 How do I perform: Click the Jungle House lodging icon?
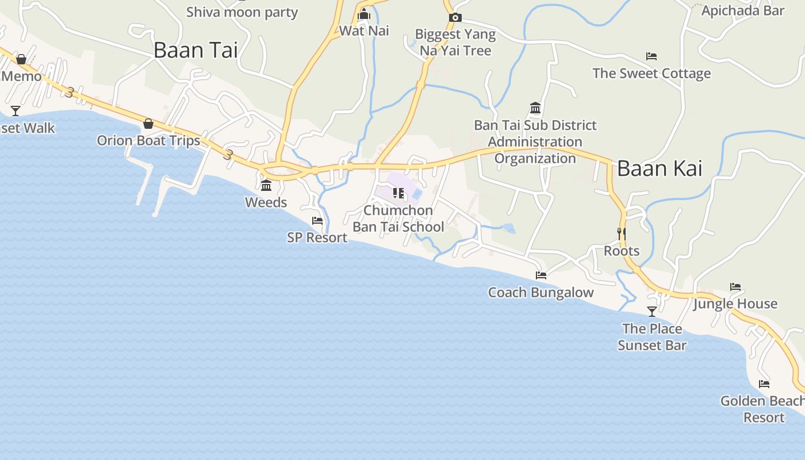point(735,287)
